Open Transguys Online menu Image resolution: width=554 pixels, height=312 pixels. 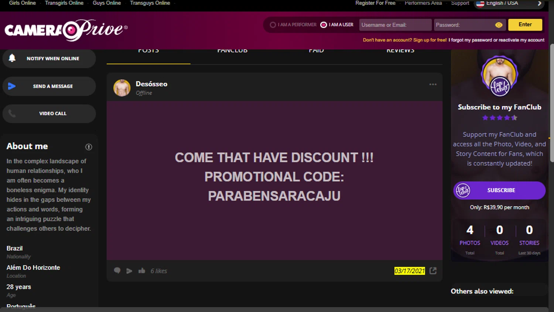tap(150, 3)
